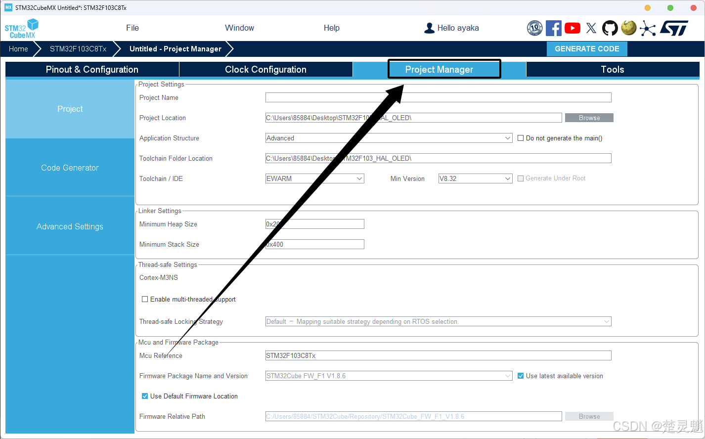The height and width of the screenshot is (439, 705).
Task: Click the Project Location path field
Action: tap(414, 118)
